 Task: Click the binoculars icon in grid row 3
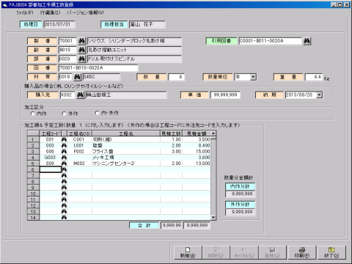pos(64,151)
